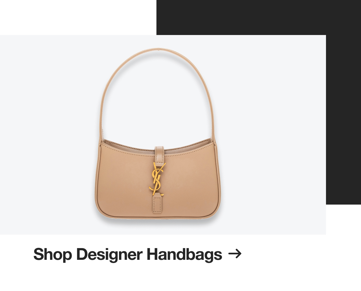361x291 pixels.
Task: Click the light gray banner background left of bag
Action: tap(46, 135)
